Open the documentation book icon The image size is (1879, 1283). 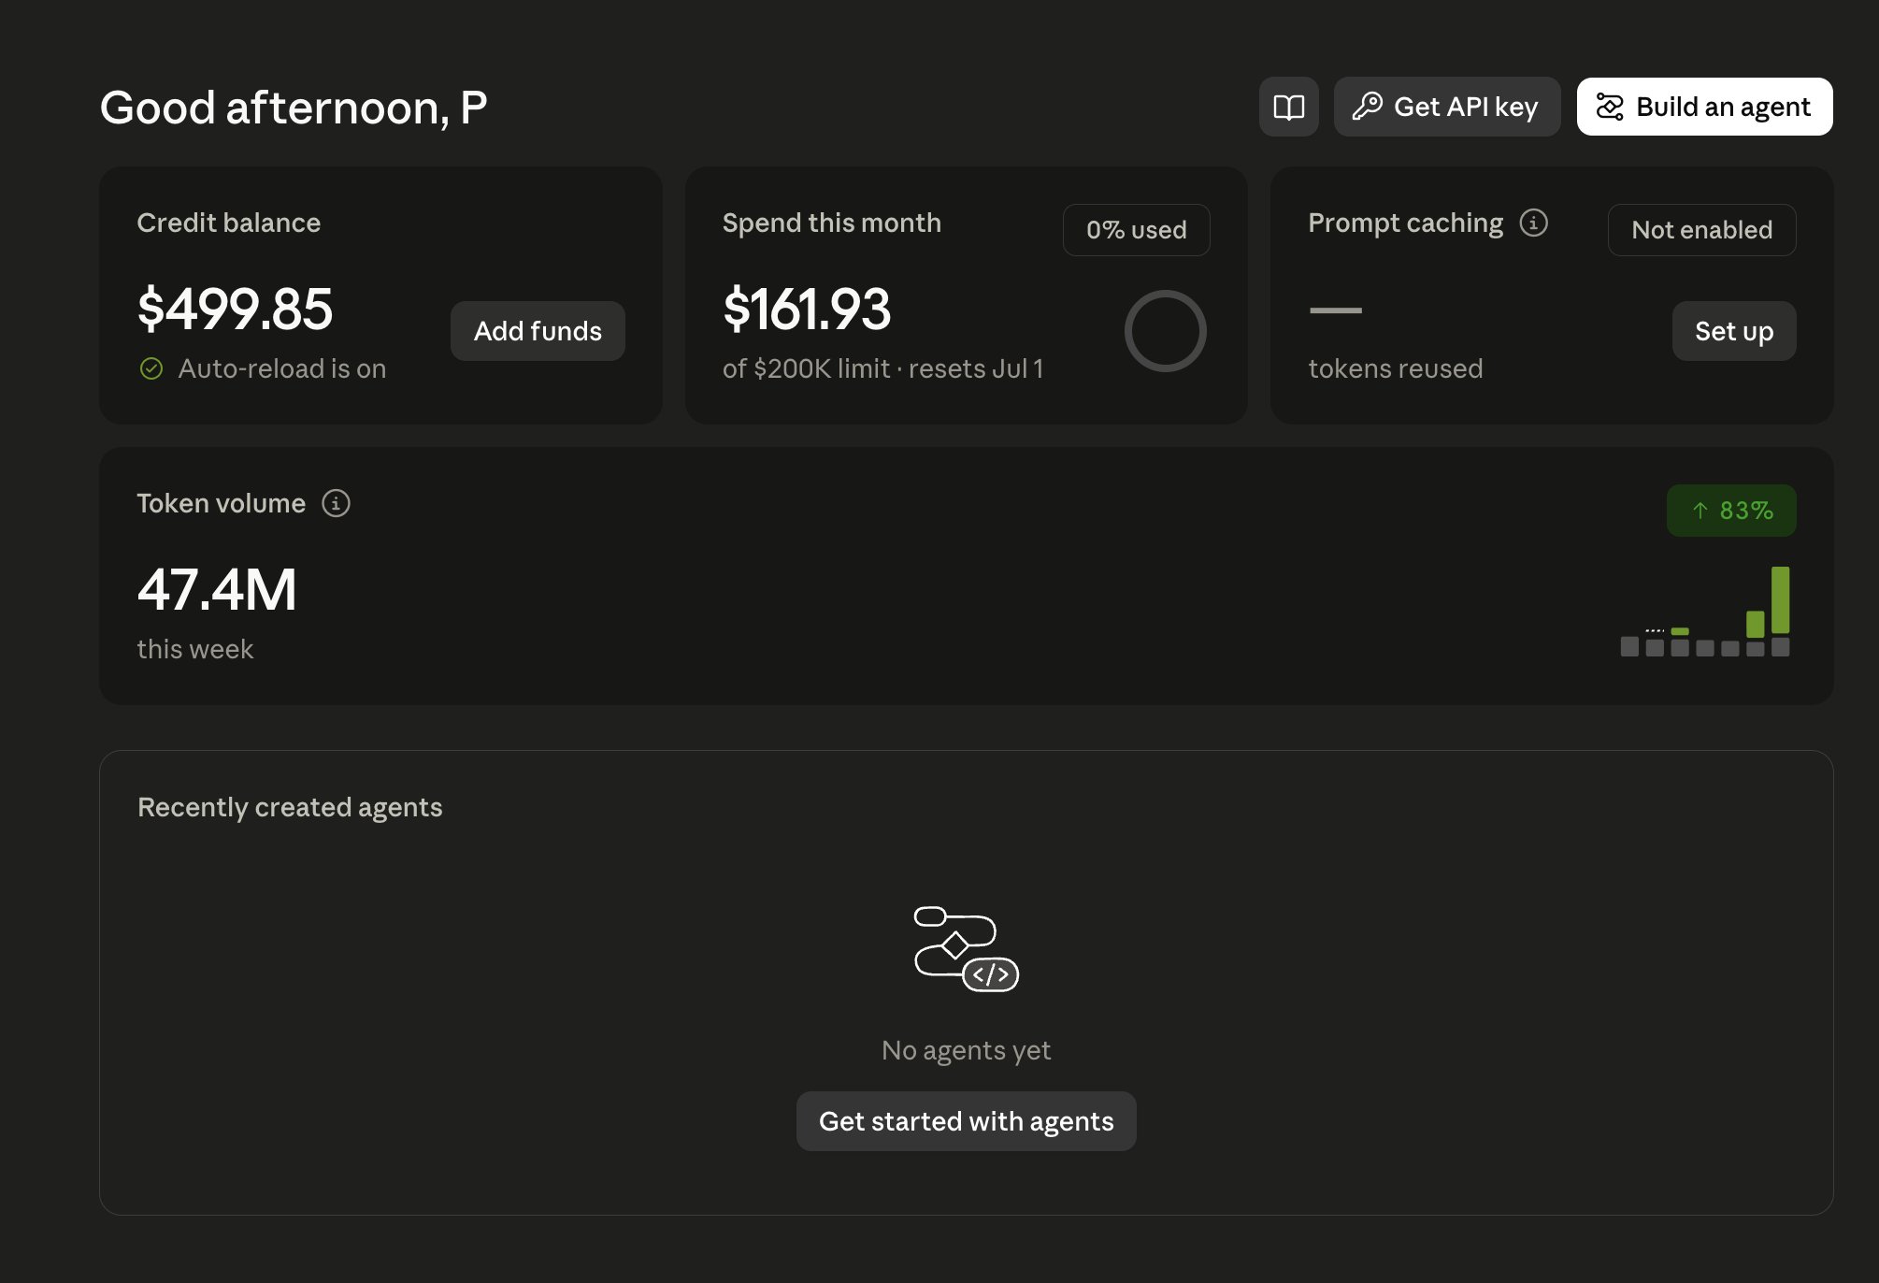1288,107
